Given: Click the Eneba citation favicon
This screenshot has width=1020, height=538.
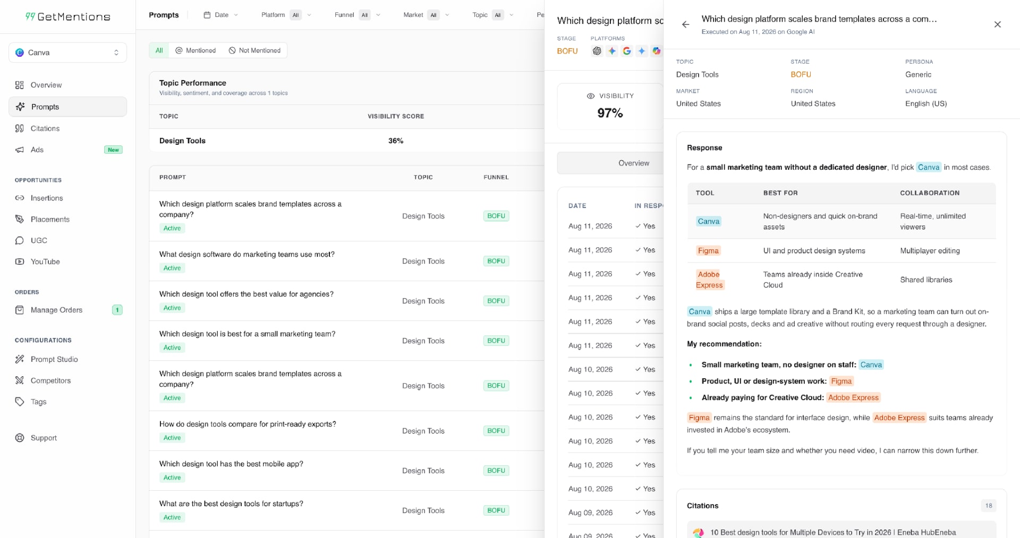Looking at the screenshot, I should (x=698, y=532).
